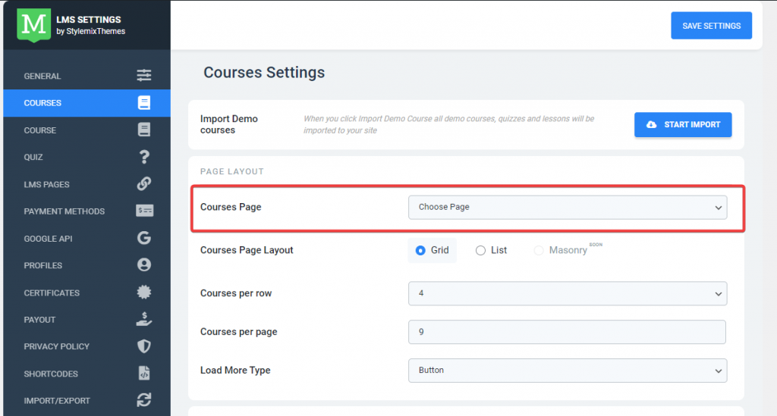Open Shortcodes section
The image size is (777, 416).
pyautogui.click(x=87, y=374)
